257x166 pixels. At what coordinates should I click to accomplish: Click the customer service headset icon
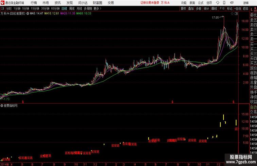click(x=218, y=3)
